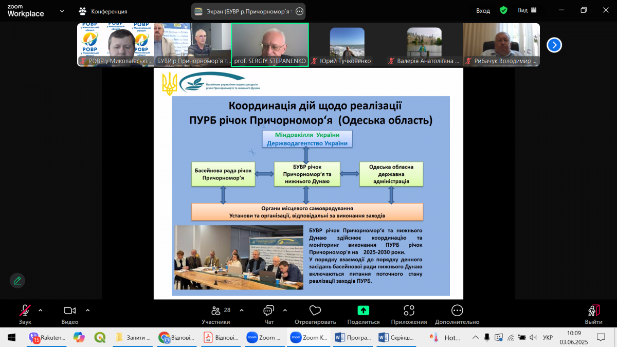Open shared screen options ellipsis
The width and height of the screenshot is (617, 347).
click(300, 11)
